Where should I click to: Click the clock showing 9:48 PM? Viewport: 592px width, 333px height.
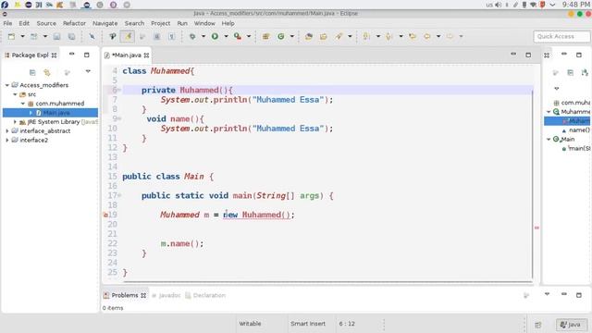coord(576,5)
